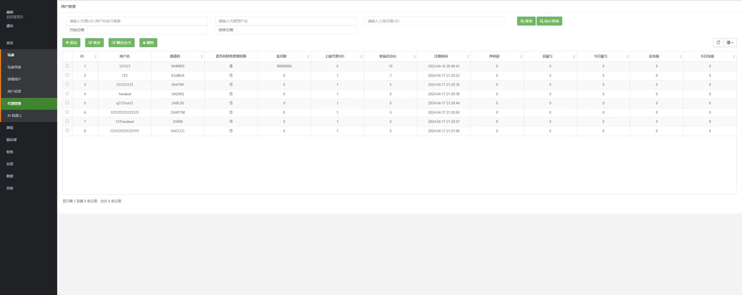Sort by 收益百分比 column
Viewport: 742px width, 295px height.
(390, 56)
